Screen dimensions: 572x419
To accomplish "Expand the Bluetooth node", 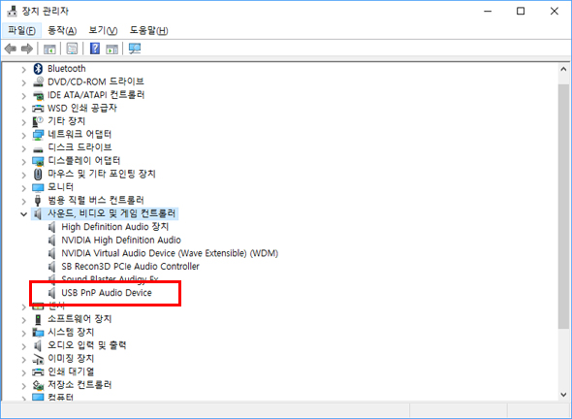I will [23, 69].
